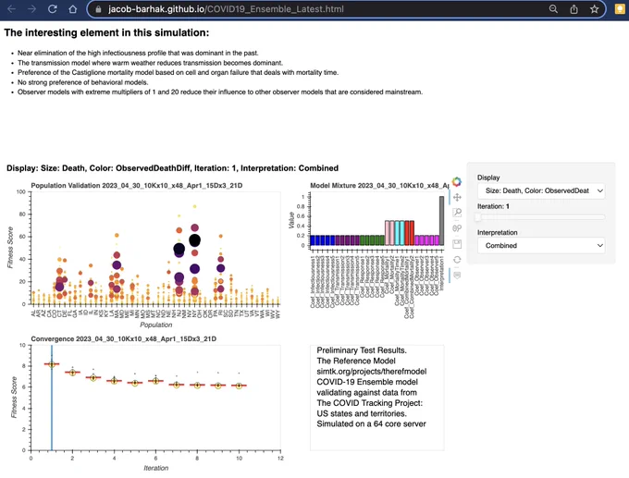Click the "Model Mixture" plot title
629x478 pixels.
pos(379,185)
